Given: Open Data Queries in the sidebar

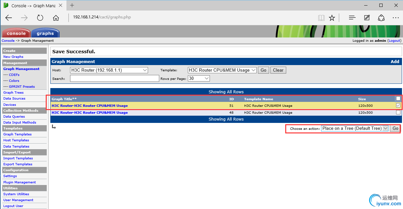Looking at the screenshot, I should click(14, 117).
